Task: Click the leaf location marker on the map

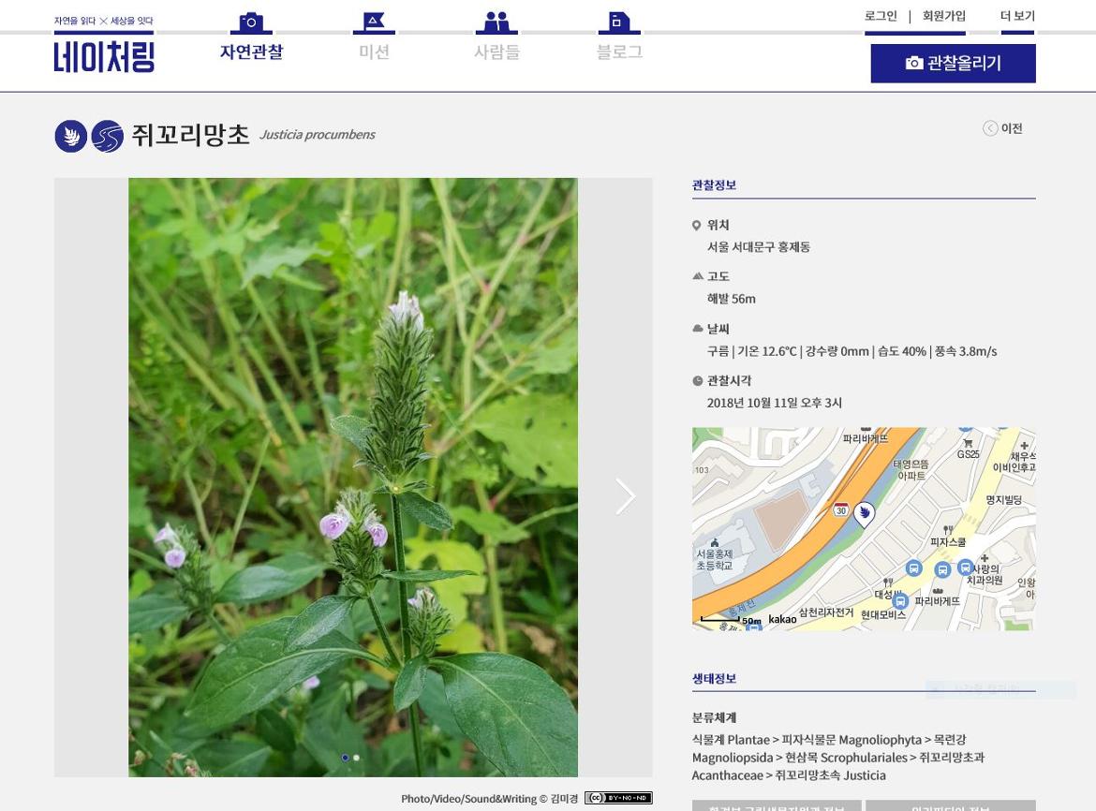Action: point(864,513)
